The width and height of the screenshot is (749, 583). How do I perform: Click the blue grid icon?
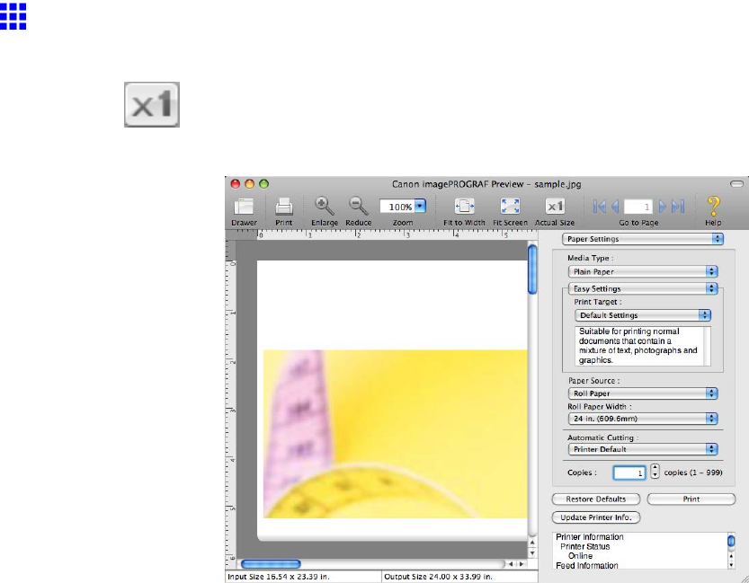[x=13, y=16]
